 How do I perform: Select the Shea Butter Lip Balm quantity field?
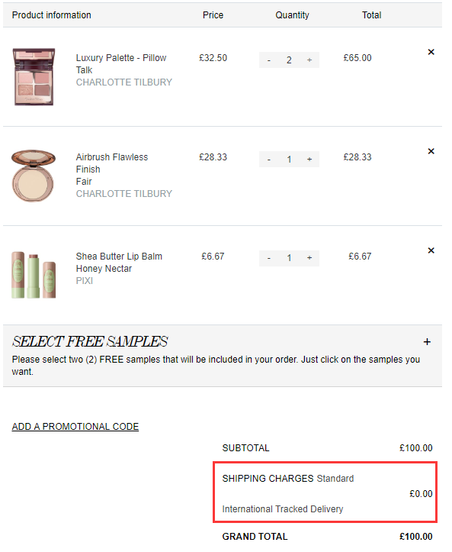point(289,258)
